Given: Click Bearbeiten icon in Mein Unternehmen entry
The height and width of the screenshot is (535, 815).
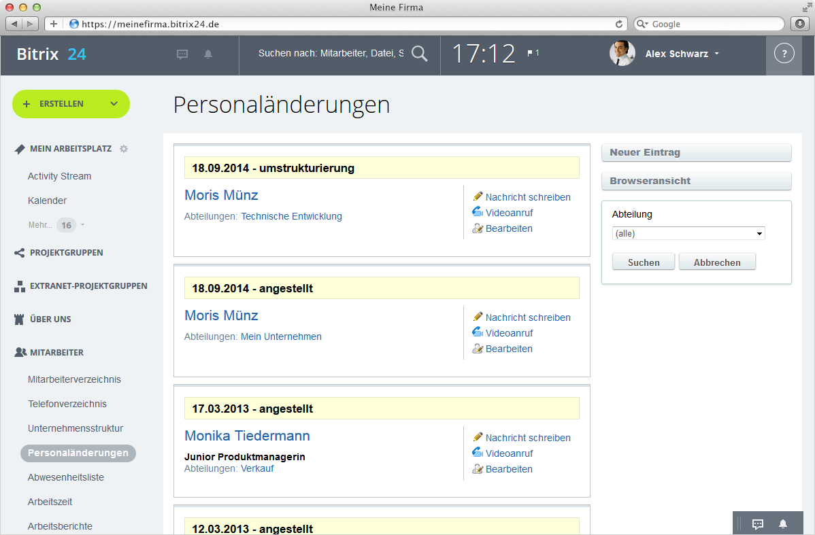Looking at the screenshot, I should pyautogui.click(x=478, y=349).
